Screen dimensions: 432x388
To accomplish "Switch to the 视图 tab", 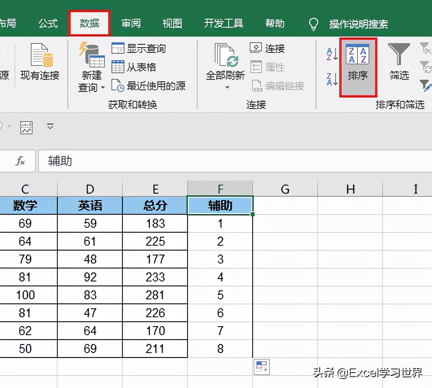I will tap(172, 24).
